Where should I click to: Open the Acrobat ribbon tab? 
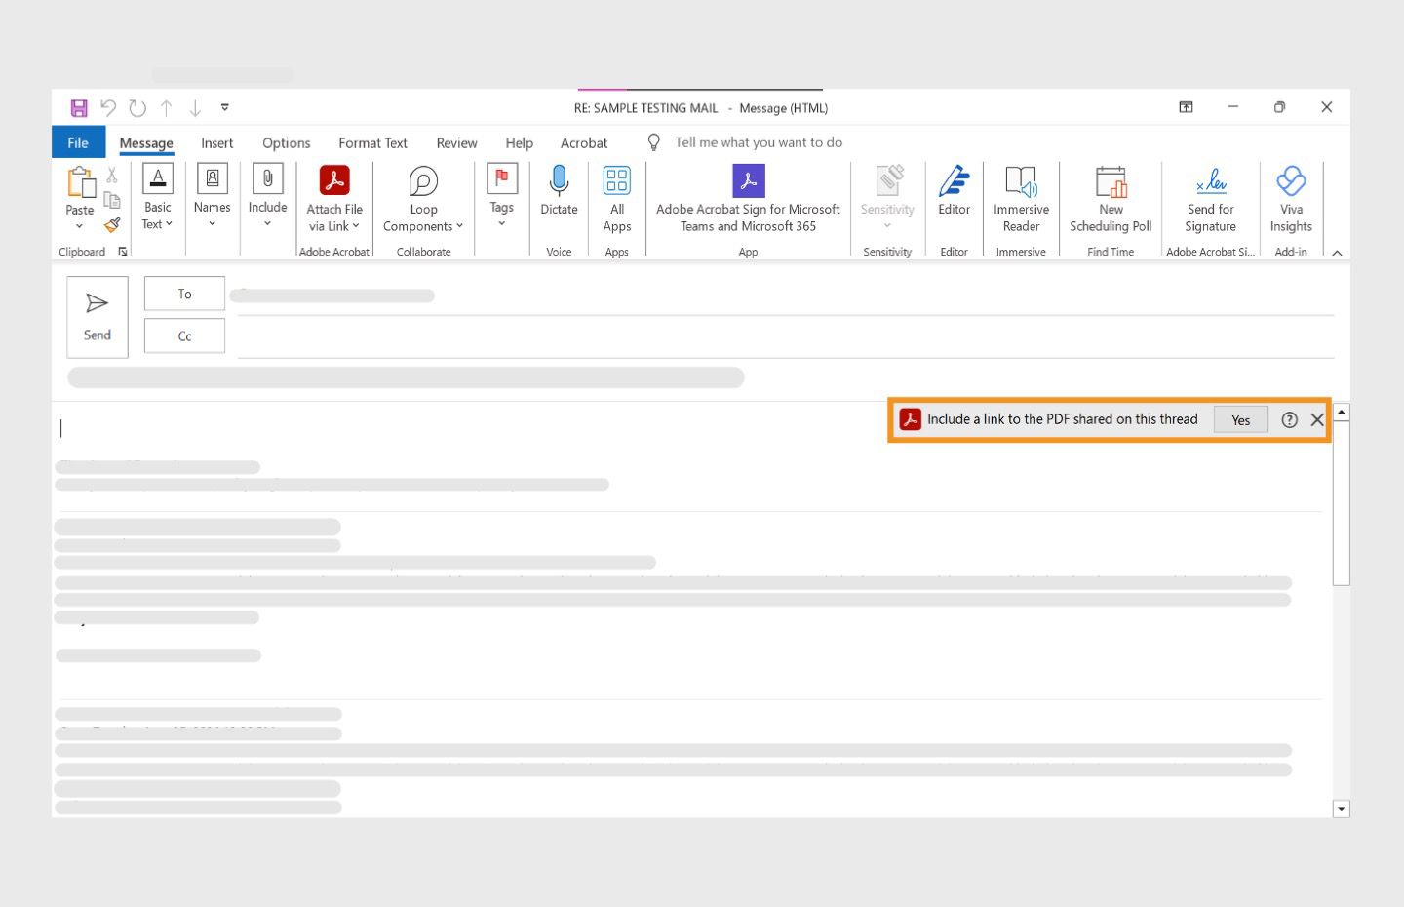[x=584, y=142]
